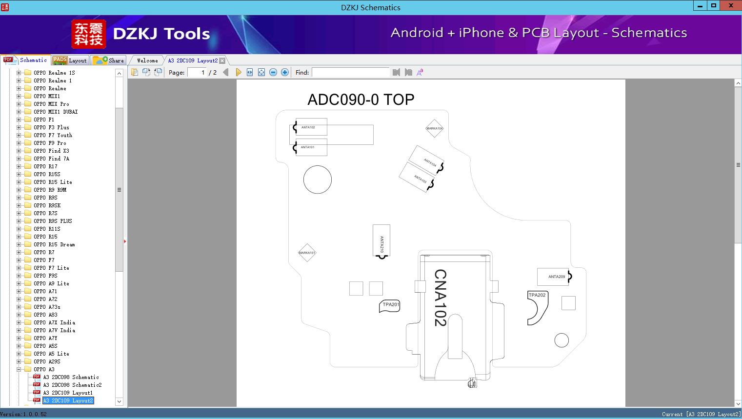Viewport: 742px width, 419px height.
Task: Open A3 2DC109 Layout1 file
Action: point(68,393)
